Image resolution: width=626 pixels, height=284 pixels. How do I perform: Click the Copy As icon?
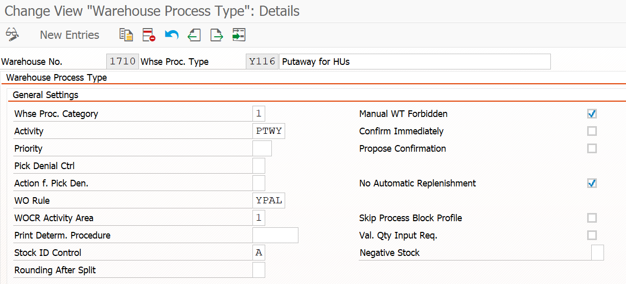(x=126, y=35)
